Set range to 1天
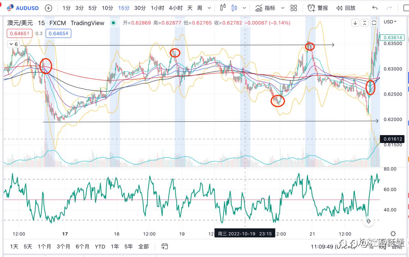 [x=14, y=246]
